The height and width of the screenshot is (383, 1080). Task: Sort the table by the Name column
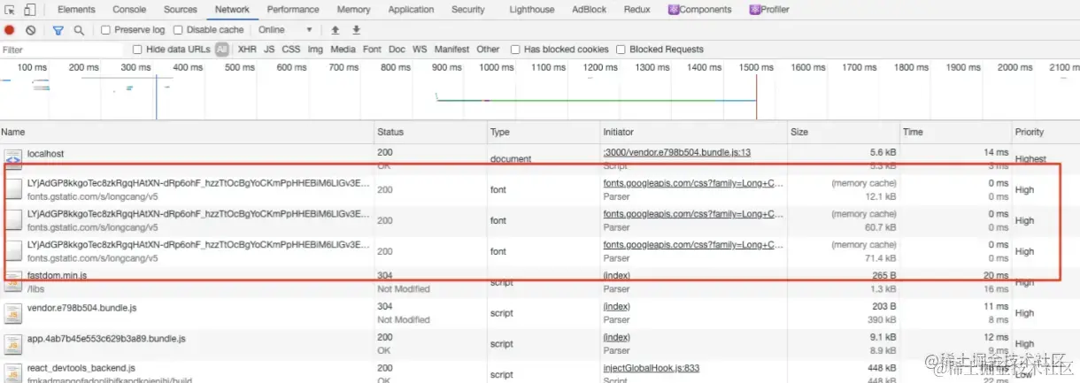point(188,132)
